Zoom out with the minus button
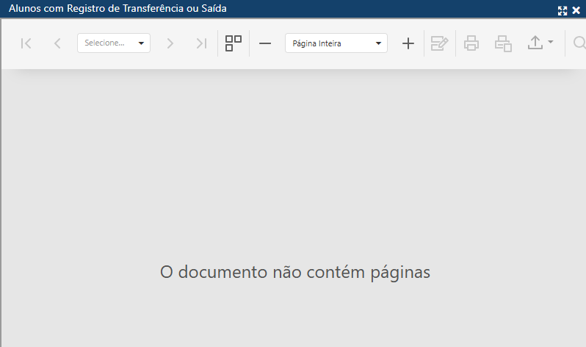This screenshot has width=586, height=347. click(x=265, y=43)
